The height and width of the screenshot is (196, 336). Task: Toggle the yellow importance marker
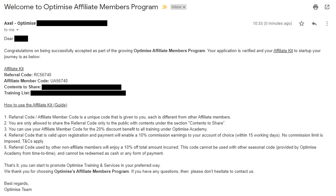[164, 7]
